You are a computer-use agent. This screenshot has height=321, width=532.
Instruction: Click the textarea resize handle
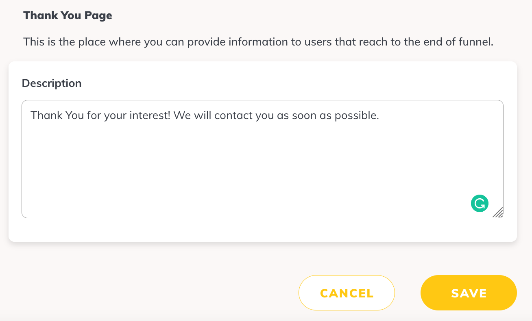click(498, 213)
